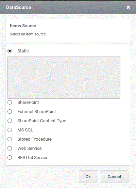Click the Static label text

[23, 51]
